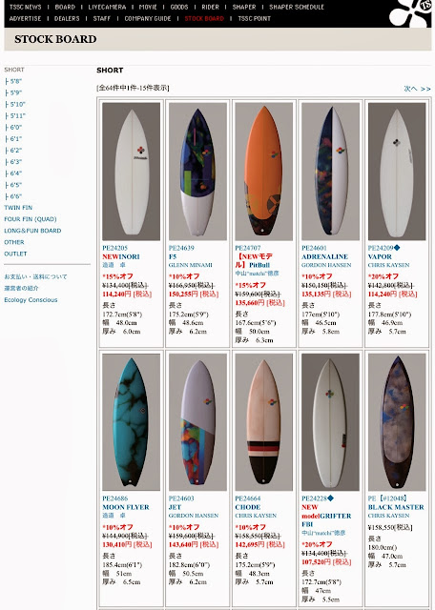Open the Ecology Conscious link
This screenshot has height=610, width=435.
(31, 300)
